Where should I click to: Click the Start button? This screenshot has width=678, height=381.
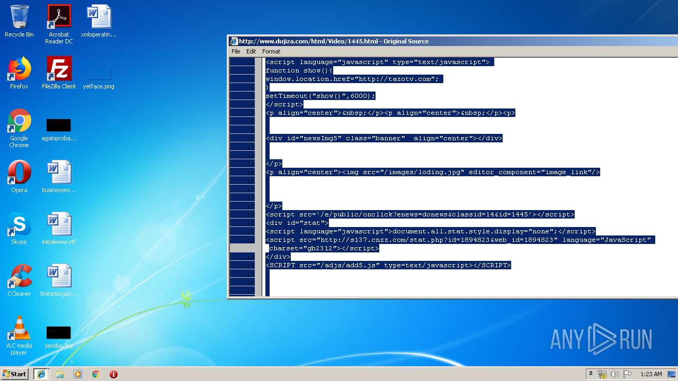pyautogui.click(x=14, y=374)
